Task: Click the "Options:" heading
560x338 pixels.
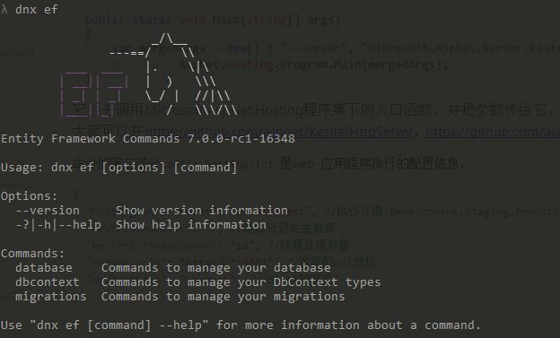Action: tap(29, 196)
